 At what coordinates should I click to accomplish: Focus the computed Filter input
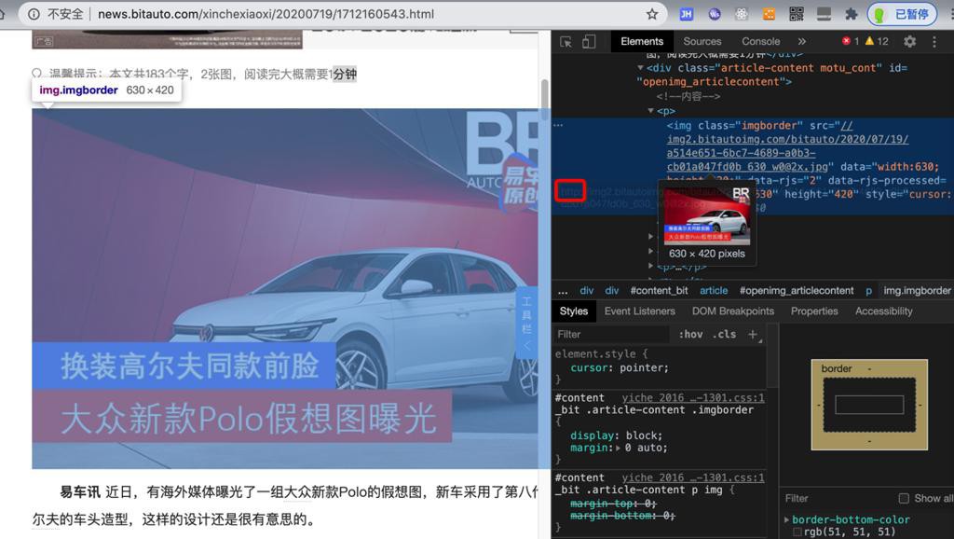pyautogui.click(x=837, y=498)
